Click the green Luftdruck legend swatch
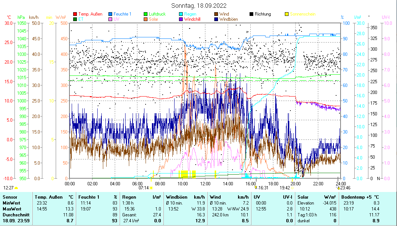397x226 pixels. pos(146,14)
